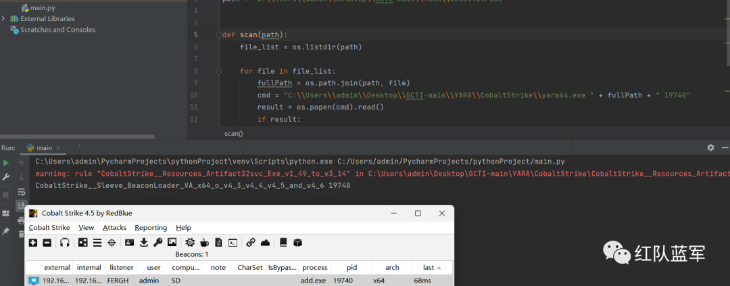Close the main run tab

[59, 148]
